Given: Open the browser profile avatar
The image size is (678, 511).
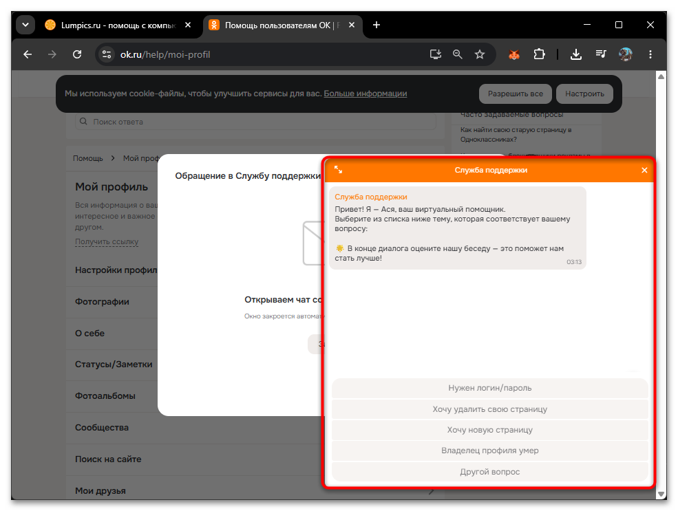Looking at the screenshot, I should coord(625,54).
